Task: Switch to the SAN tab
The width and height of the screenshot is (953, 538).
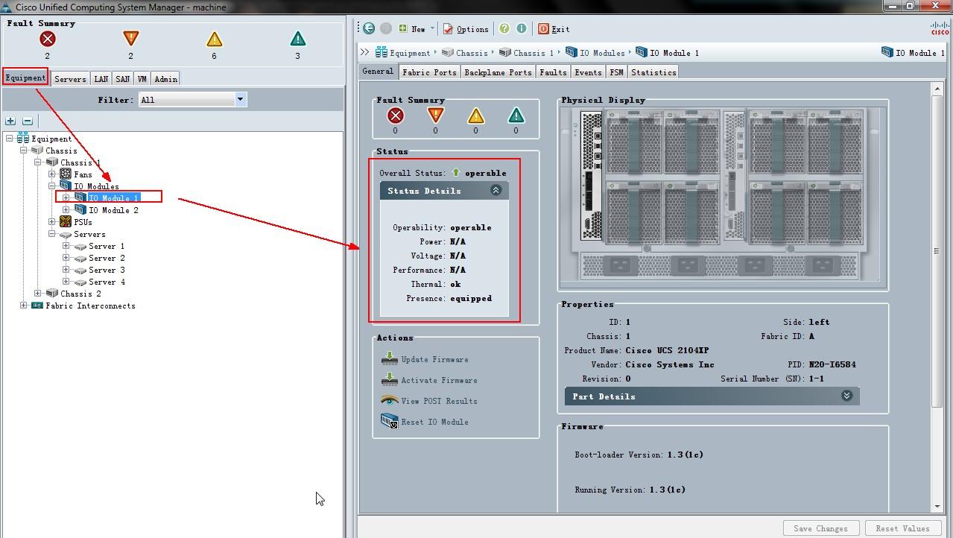Action: [123, 78]
